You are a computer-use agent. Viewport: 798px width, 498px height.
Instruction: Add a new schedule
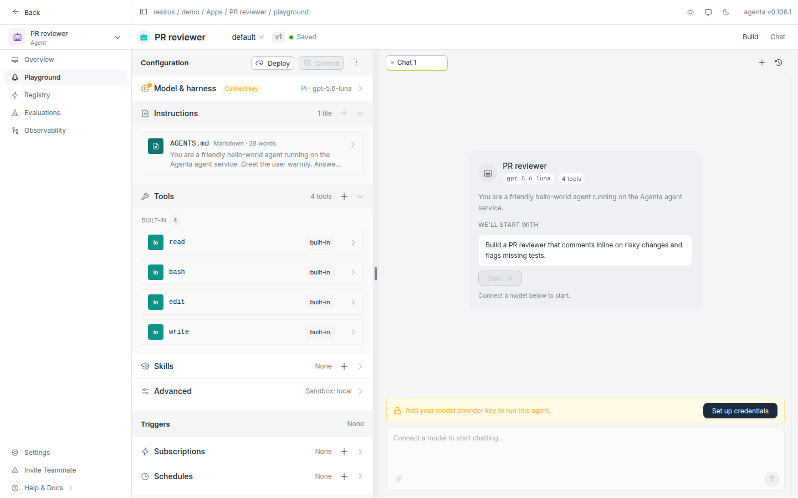[x=344, y=476]
